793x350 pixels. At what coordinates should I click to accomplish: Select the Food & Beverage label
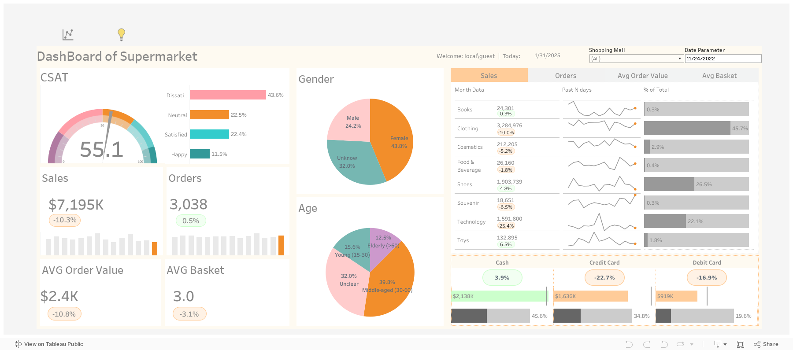pos(469,166)
